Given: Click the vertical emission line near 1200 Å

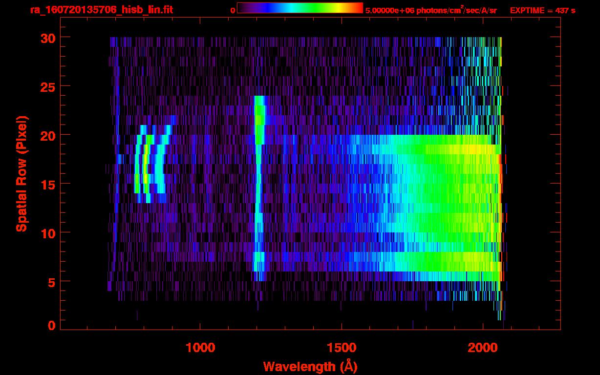Looking at the screenshot, I should 258,186.
